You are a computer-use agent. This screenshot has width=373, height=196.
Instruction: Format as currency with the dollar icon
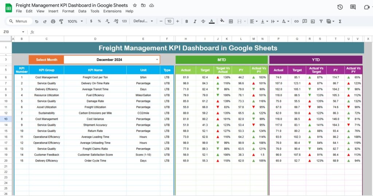[x=91, y=21]
